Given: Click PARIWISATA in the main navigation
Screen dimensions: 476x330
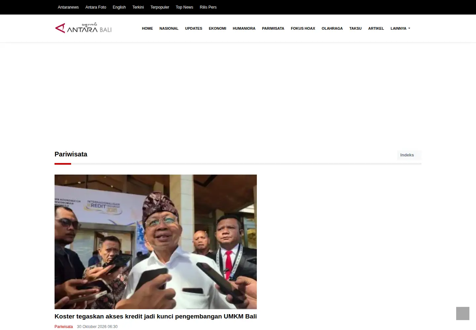Looking at the screenshot, I should click(x=273, y=28).
